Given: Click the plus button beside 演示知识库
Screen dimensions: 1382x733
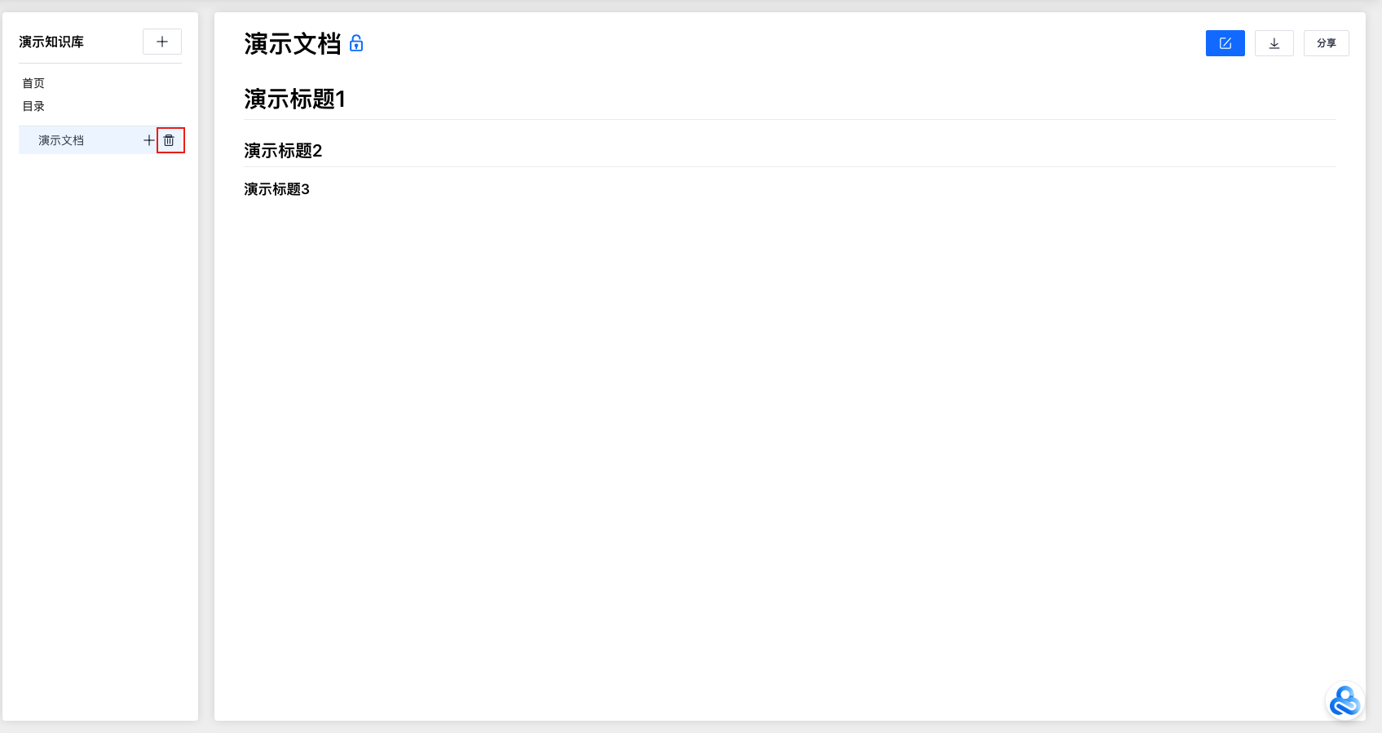Looking at the screenshot, I should point(162,42).
